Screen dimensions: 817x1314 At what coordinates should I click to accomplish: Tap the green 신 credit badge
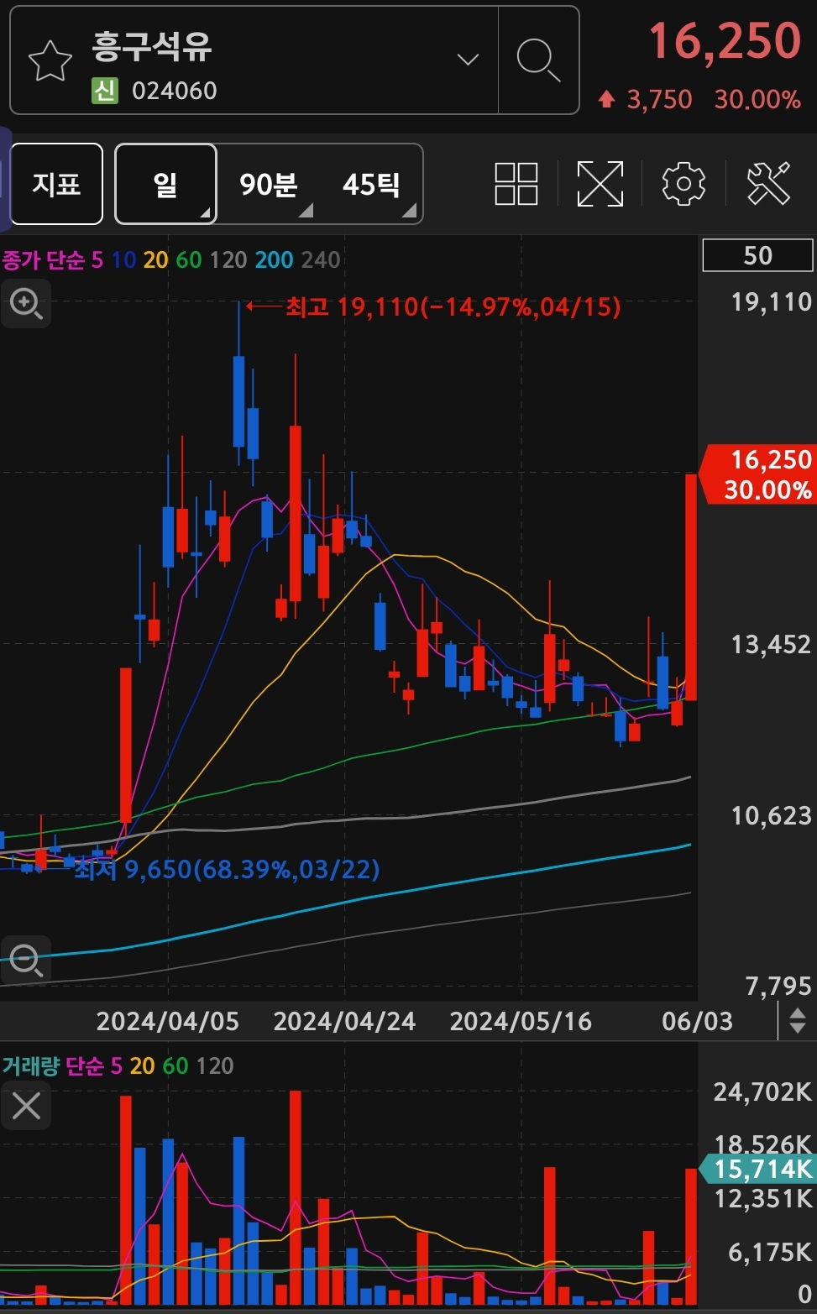tap(105, 91)
